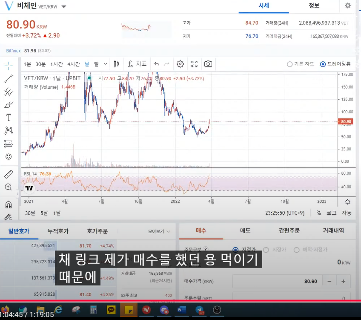This screenshot has height=320, width=361.
Task: Open the 일반호가 tab
Action: 19,231
